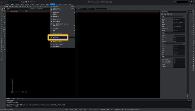195x111 pixels.
Task: Toggle 直交 mode in the status bar
Action: [x=76, y=110]
